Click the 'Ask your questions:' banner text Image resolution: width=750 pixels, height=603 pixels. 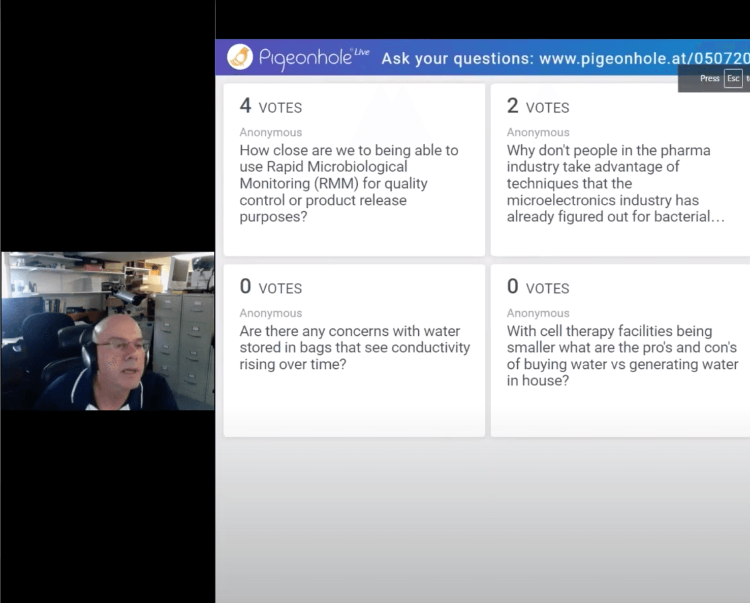pyautogui.click(x=457, y=58)
